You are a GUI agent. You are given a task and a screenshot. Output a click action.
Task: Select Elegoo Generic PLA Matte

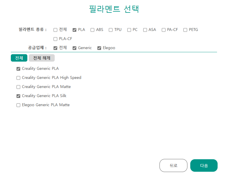point(18,105)
